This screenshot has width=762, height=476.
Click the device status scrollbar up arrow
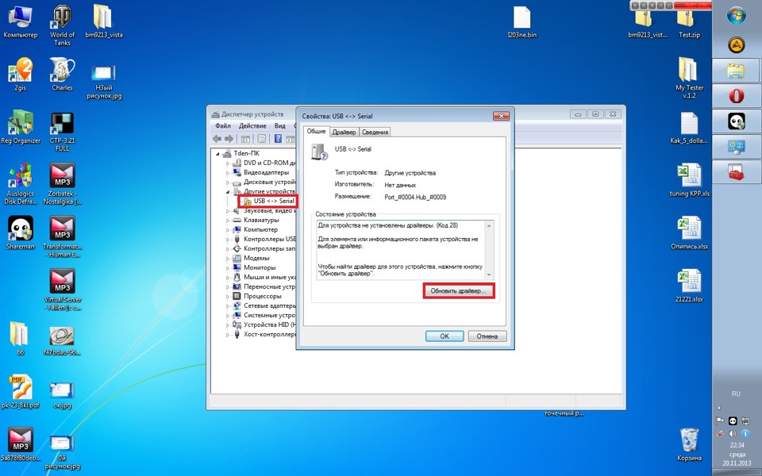(490, 225)
